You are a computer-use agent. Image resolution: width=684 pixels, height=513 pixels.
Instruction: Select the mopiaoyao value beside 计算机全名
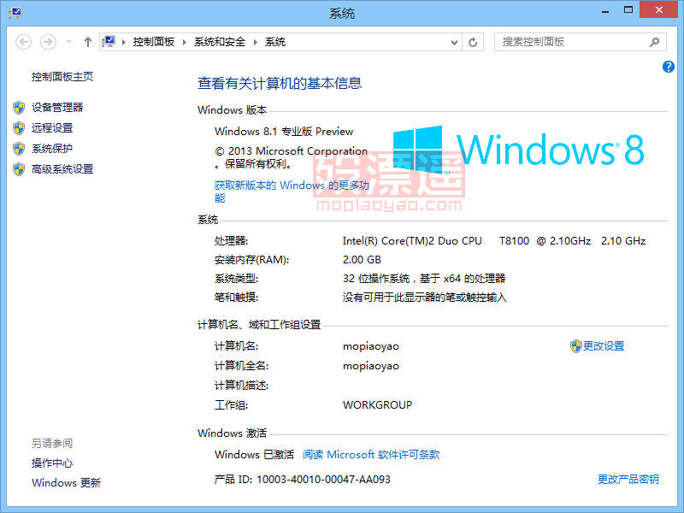pos(371,366)
